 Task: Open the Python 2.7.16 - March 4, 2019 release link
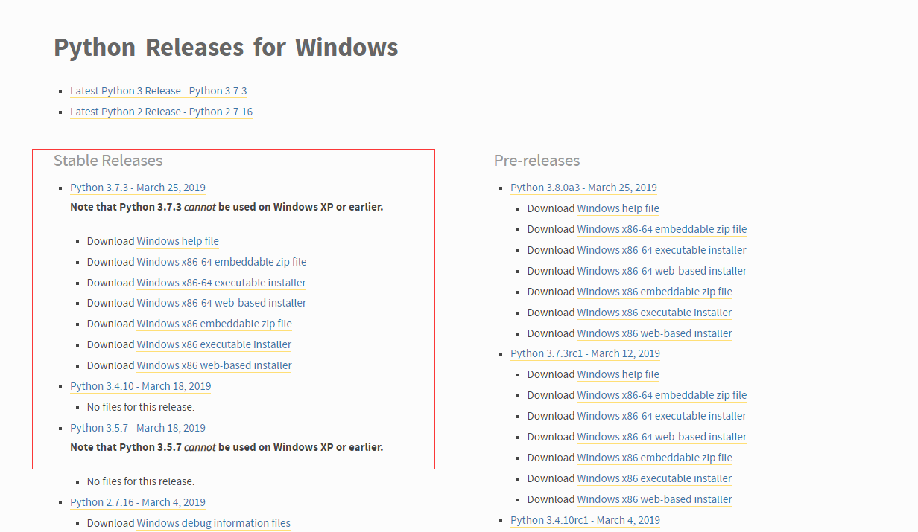[x=138, y=502]
